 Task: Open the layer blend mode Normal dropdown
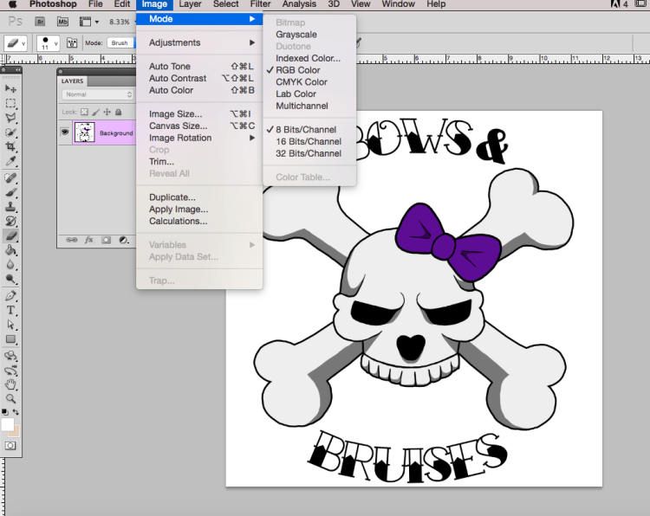[x=98, y=94]
